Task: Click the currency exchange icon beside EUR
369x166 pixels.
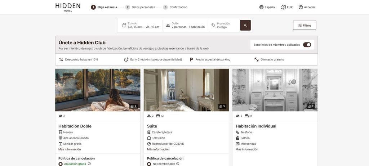Action: tap(283, 7)
